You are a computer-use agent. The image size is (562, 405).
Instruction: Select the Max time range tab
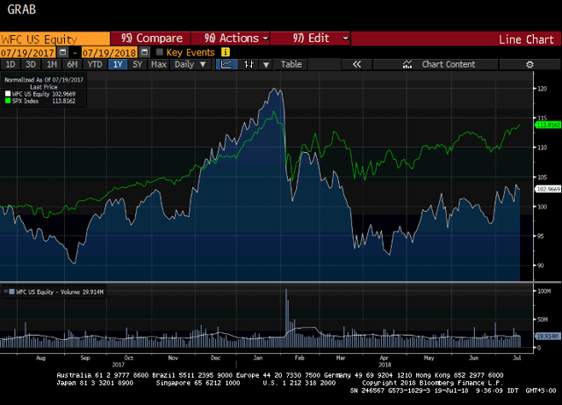click(159, 64)
